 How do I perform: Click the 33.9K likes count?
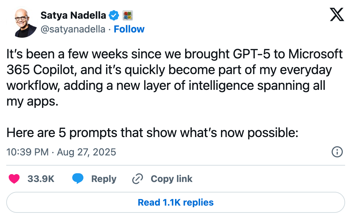tap(41, 179)
